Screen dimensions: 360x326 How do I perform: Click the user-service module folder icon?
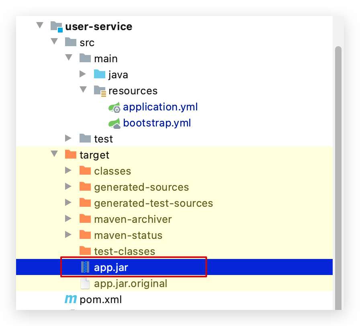[x=57, y=26]
